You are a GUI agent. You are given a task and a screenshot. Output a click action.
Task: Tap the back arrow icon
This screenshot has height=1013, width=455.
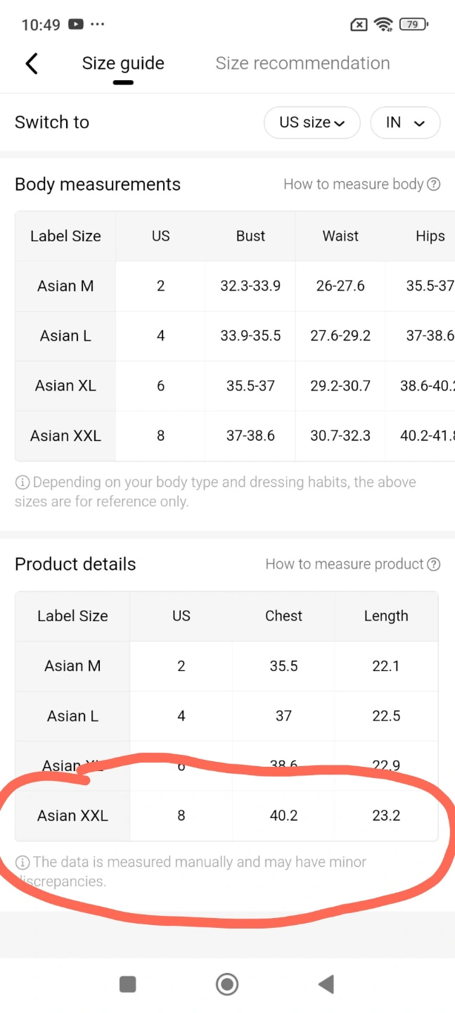click(32, 63)
